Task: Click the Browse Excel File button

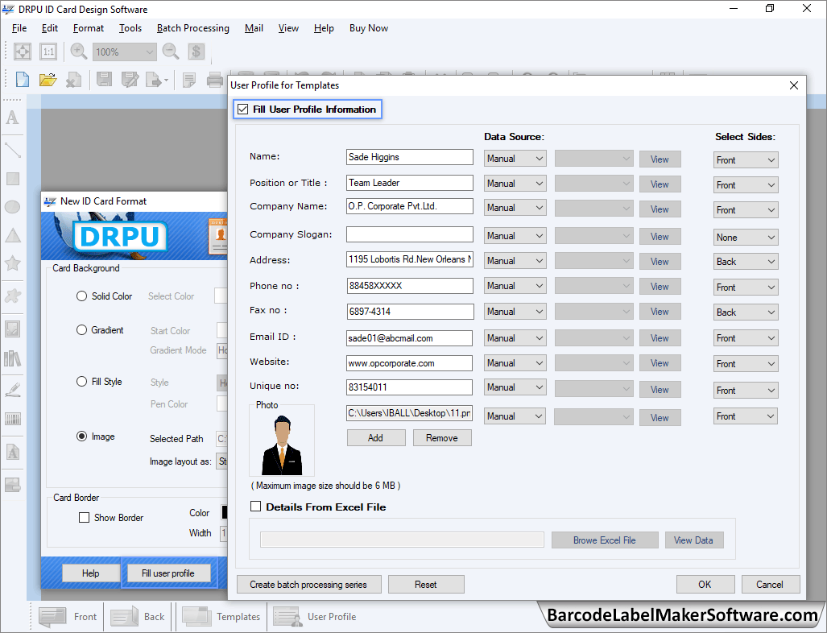Action: [x=605, y=540]
